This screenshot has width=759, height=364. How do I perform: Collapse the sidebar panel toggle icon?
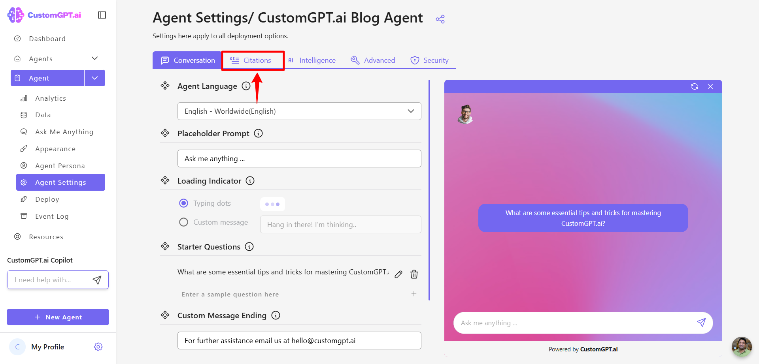102,15
